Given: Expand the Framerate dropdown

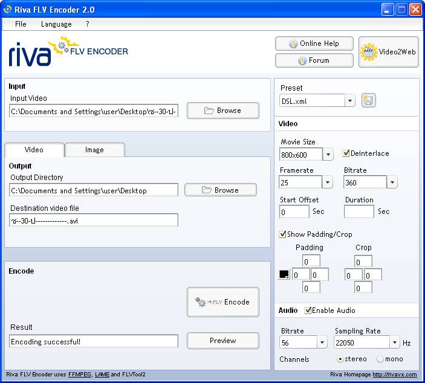Looking at the screenshot, I should (328, 182).
